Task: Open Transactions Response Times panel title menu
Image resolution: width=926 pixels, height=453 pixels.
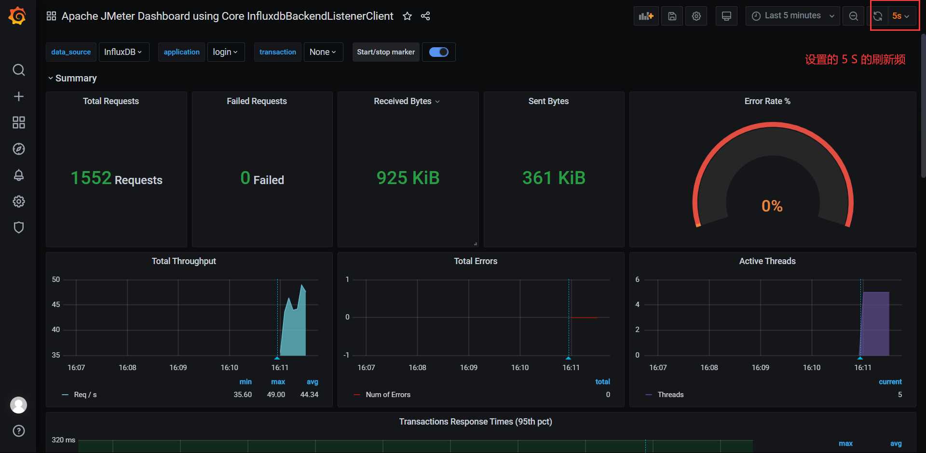Action: pos(476,422)
